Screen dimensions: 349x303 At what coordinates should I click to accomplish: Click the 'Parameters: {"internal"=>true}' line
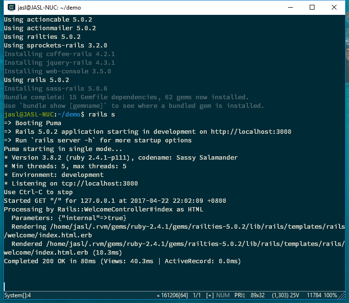pyautogui.click(x=69, y=218)
